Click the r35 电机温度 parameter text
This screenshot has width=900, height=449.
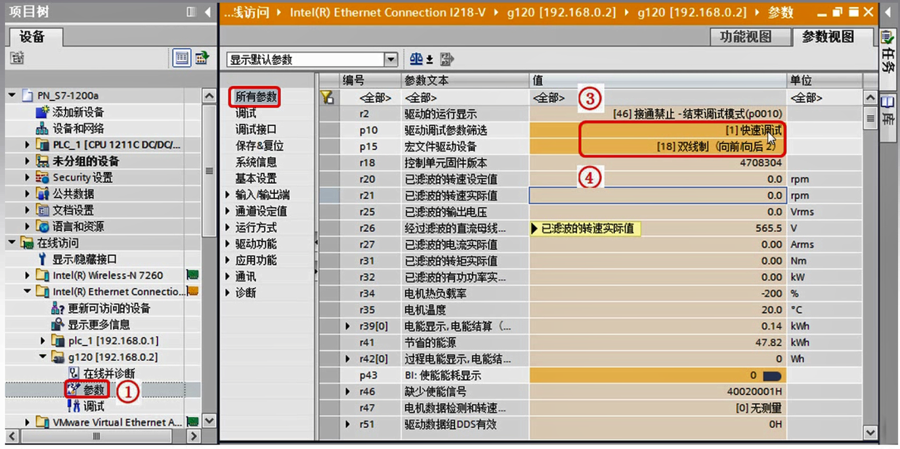pyautogui.click(x=425, y=310)
